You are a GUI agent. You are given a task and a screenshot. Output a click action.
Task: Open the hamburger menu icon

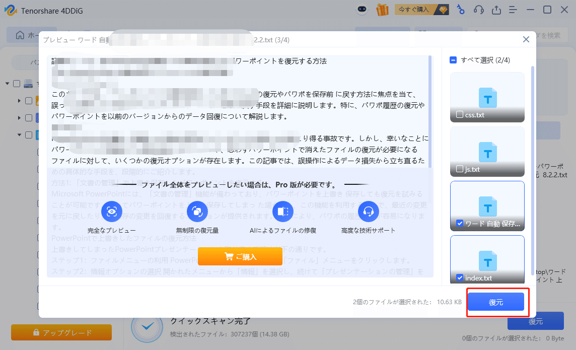pos(513,10)
